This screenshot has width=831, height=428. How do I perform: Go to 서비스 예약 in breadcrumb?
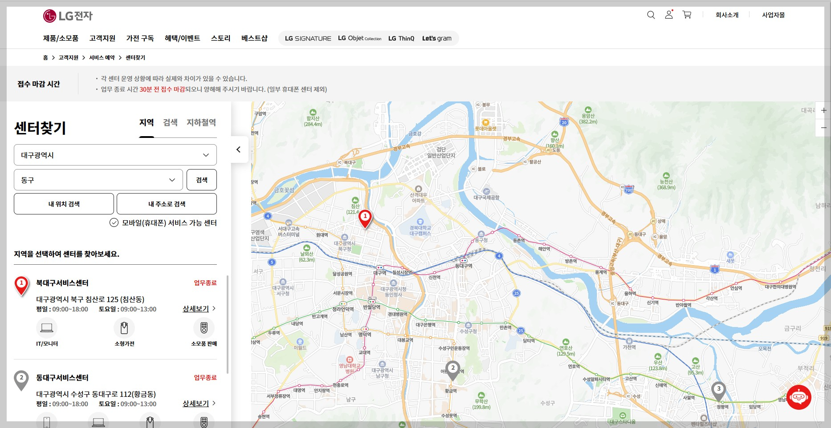pos(102,58)
